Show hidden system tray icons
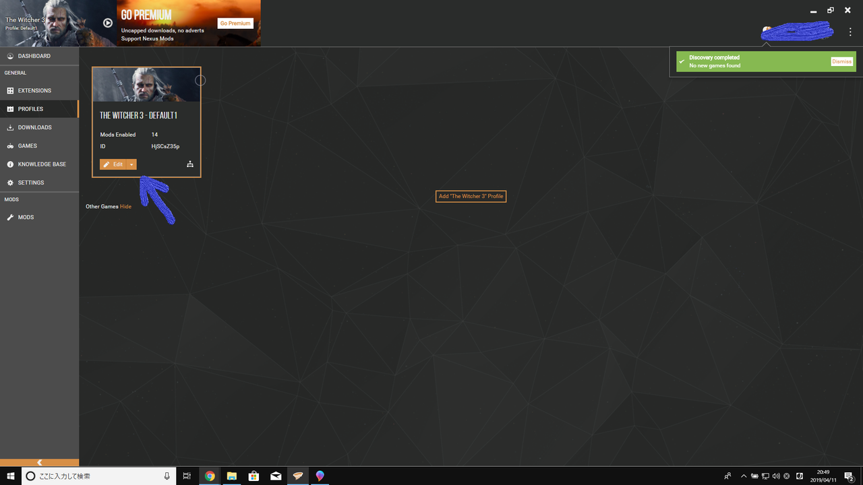This screenshot has width=863, height=485. click(x=744, y=476)
